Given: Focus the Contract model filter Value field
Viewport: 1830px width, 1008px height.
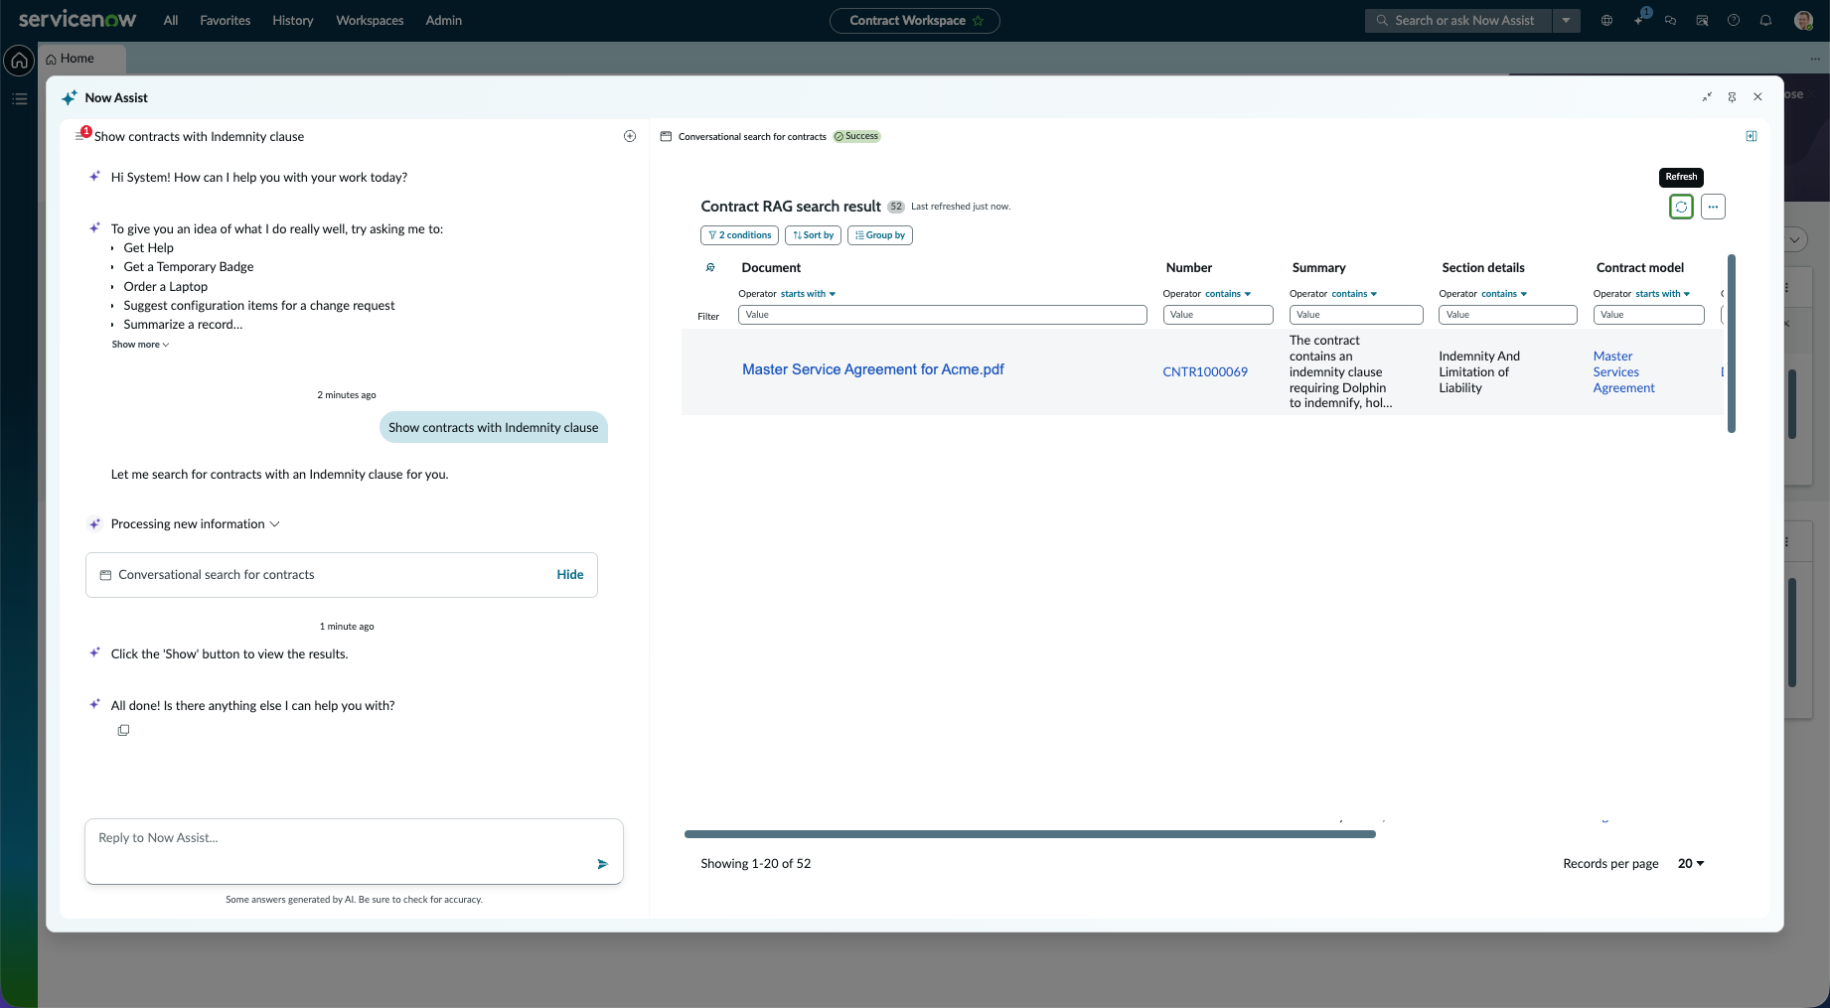Looking at the screenshot, I should (1649, 315).
